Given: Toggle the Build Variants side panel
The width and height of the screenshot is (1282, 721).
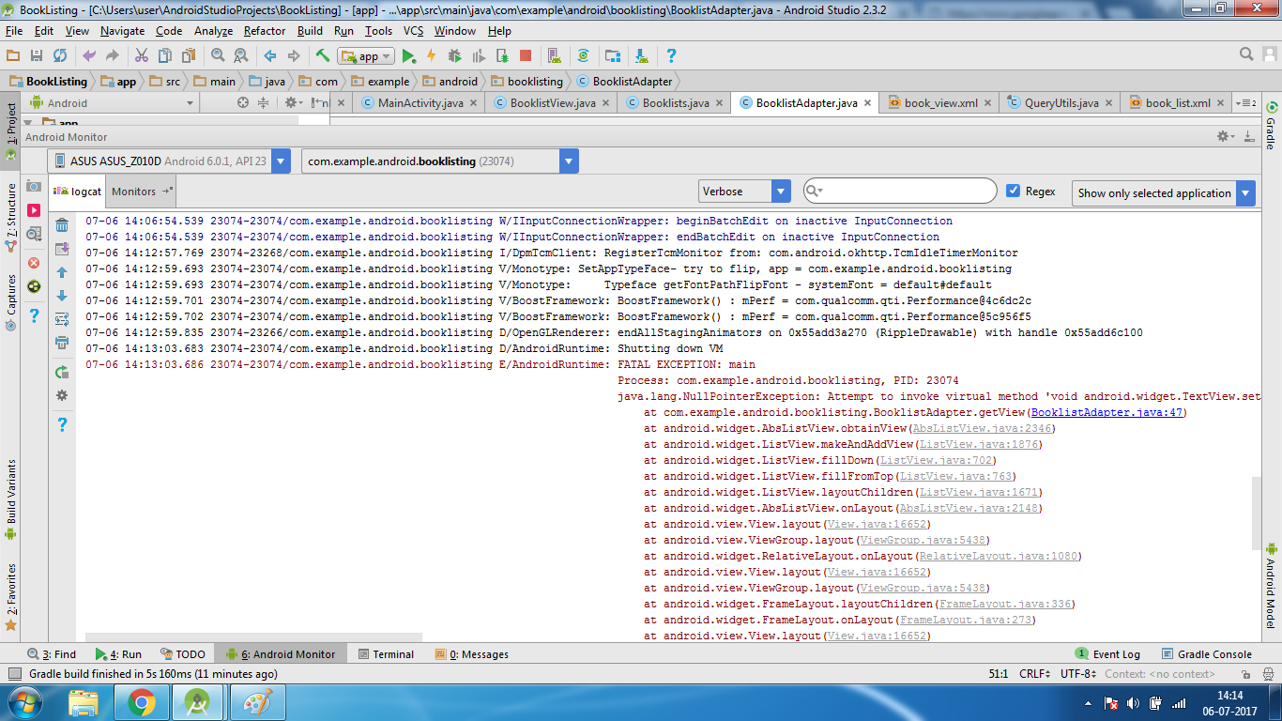Looking at the screenshot, I should point(11,499).
